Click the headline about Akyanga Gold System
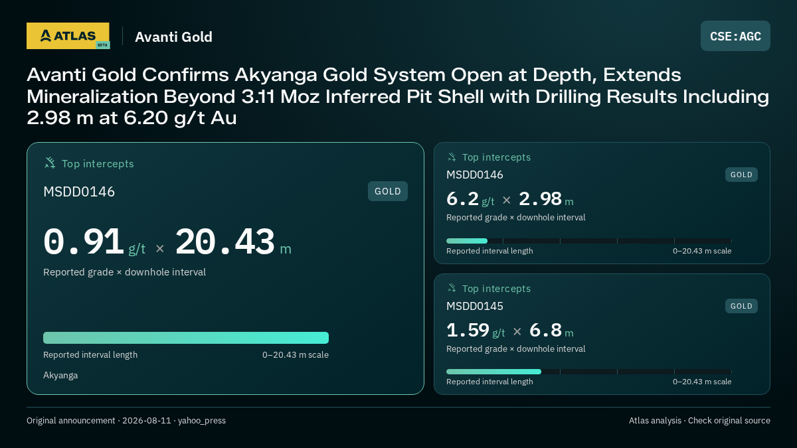This screenshot has width=797, height=448. pos(398,96)
